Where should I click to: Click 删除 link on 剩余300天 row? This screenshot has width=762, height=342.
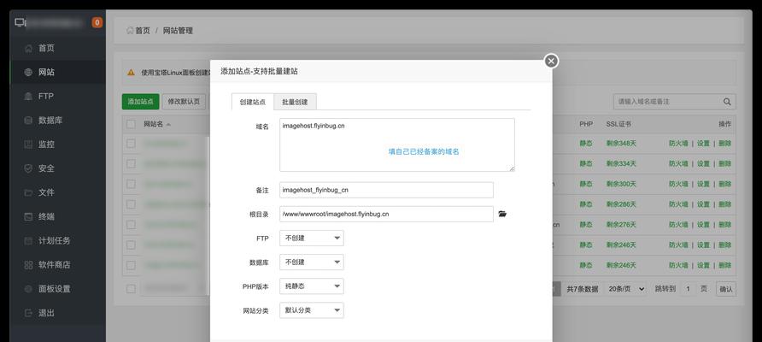click(x=724, y=184)
